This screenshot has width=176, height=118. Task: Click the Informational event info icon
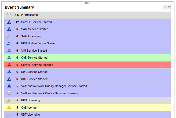click(x=9, y=15)
